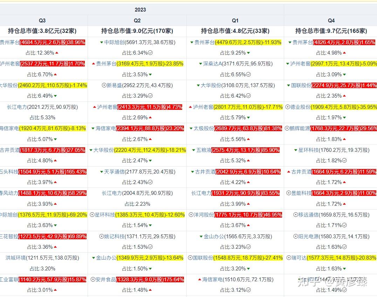This screenshot has width=377, height=297.
Task: Open 鹏辉能源 stock link
Action: pos(300,129)
